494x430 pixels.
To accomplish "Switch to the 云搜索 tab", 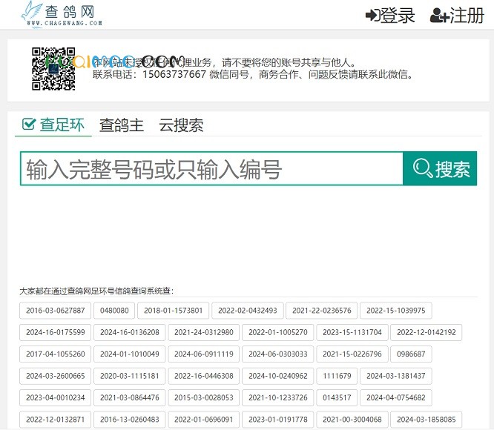I will point(181,125).
